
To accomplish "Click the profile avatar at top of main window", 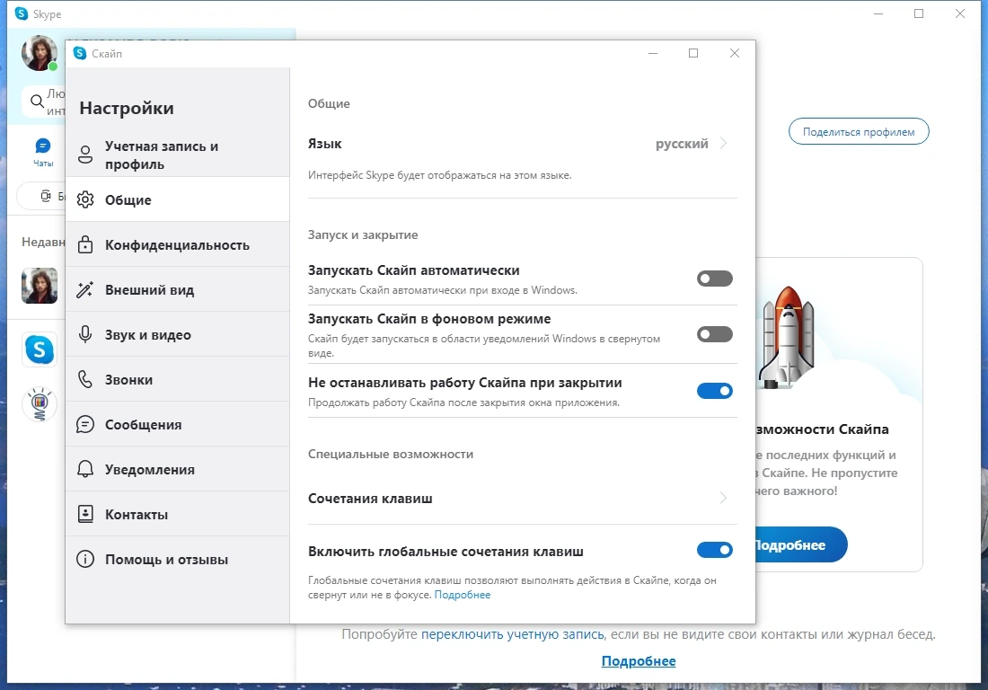I will pos(39,53).
